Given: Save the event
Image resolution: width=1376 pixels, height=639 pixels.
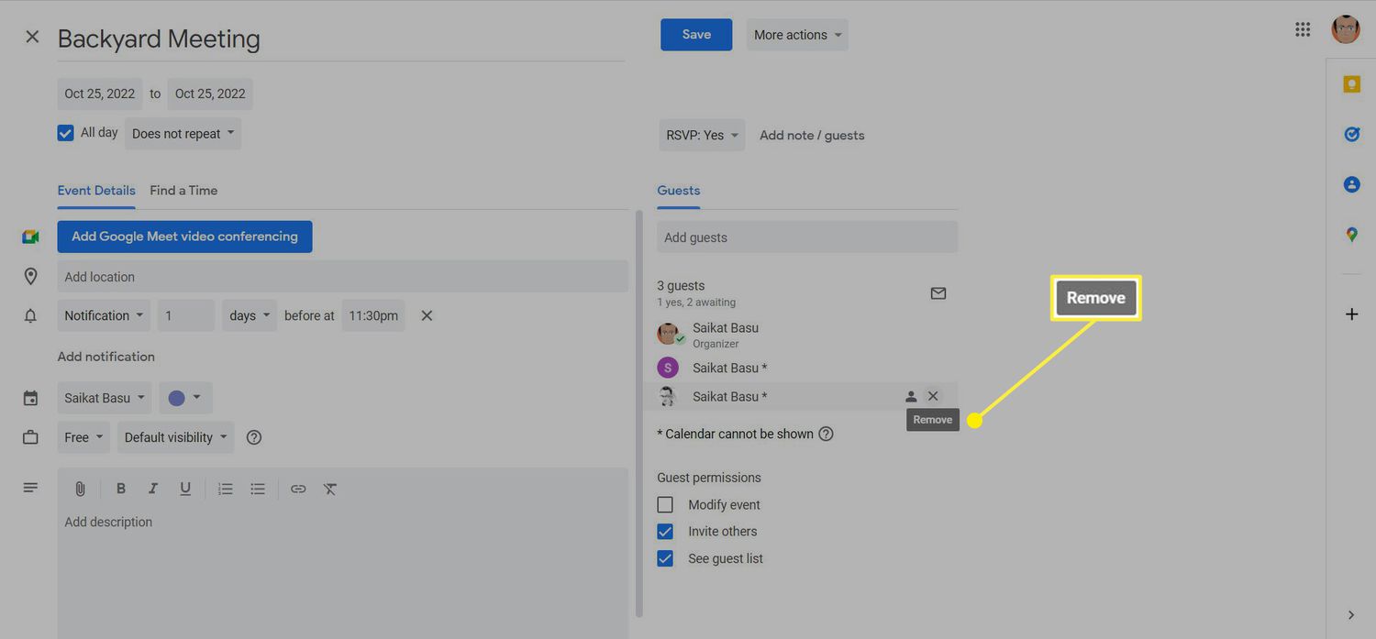Looking at the screenshot, I should pos(696,35).
